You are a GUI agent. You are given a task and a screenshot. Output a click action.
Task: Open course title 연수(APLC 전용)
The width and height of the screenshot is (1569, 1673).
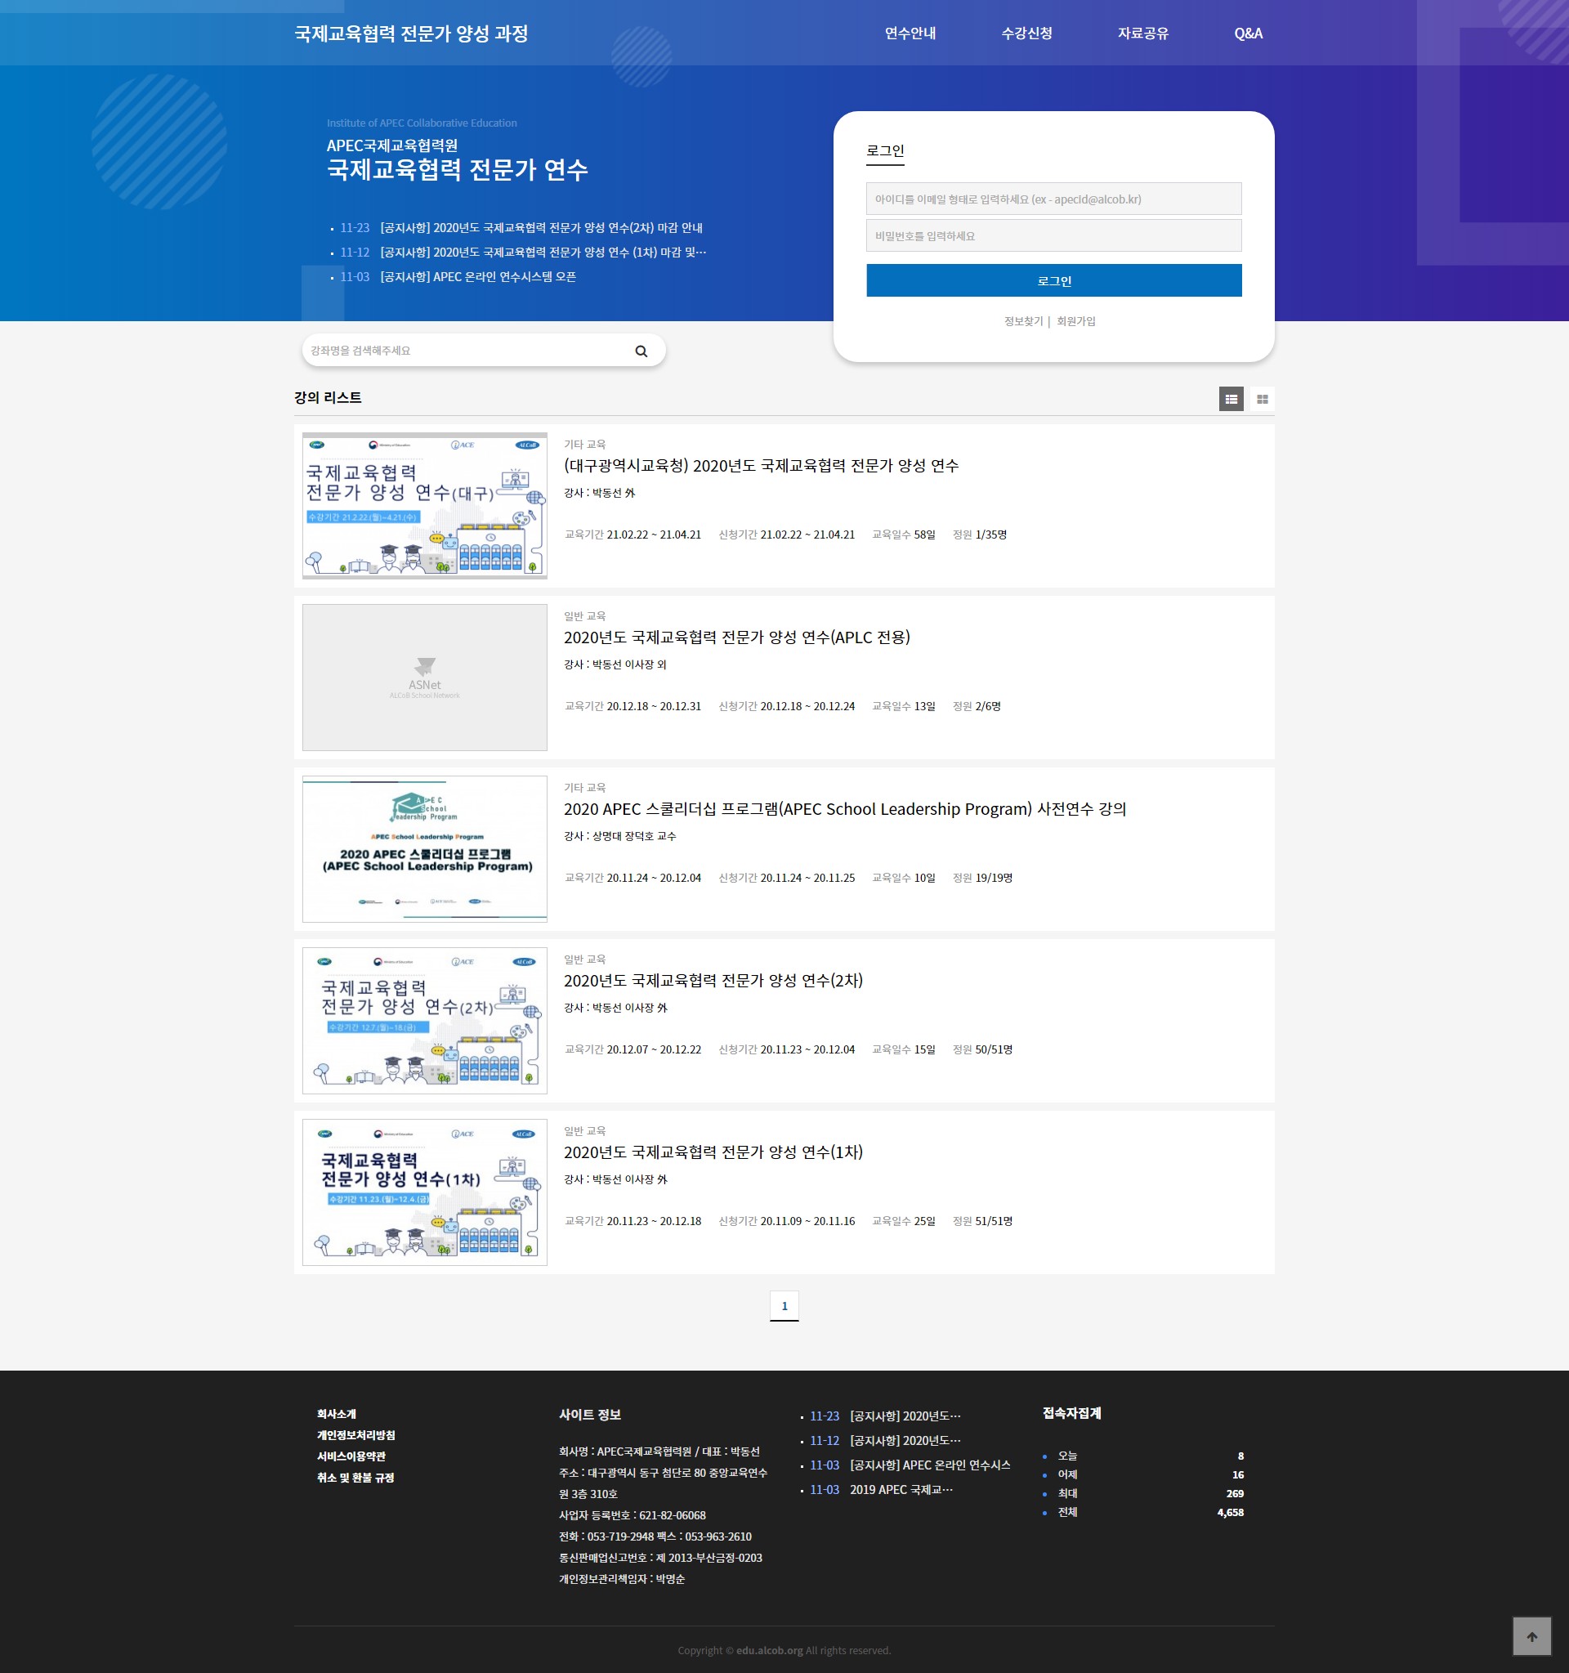[737, 637]
